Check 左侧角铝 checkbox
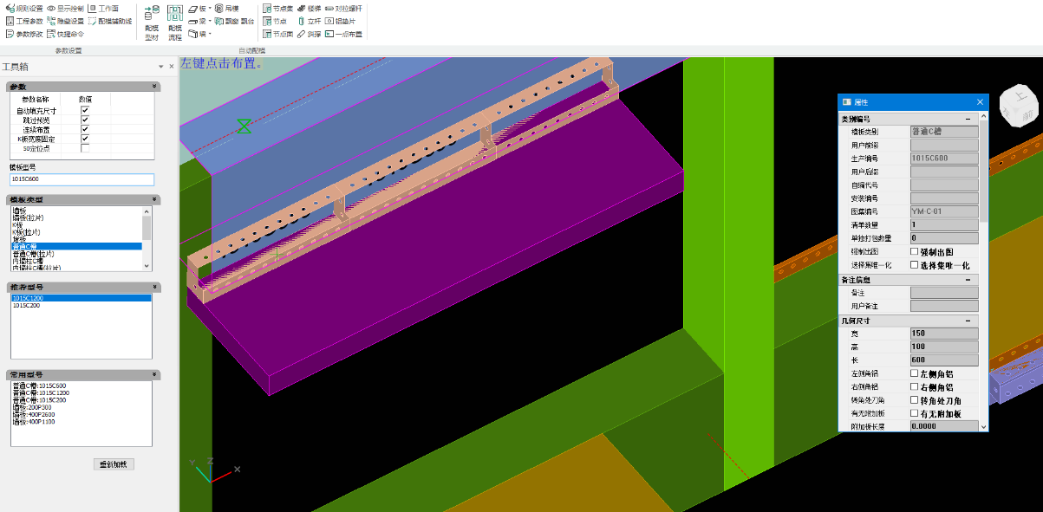Viewport: 1043px width, 512px height. tap(914, 373)
